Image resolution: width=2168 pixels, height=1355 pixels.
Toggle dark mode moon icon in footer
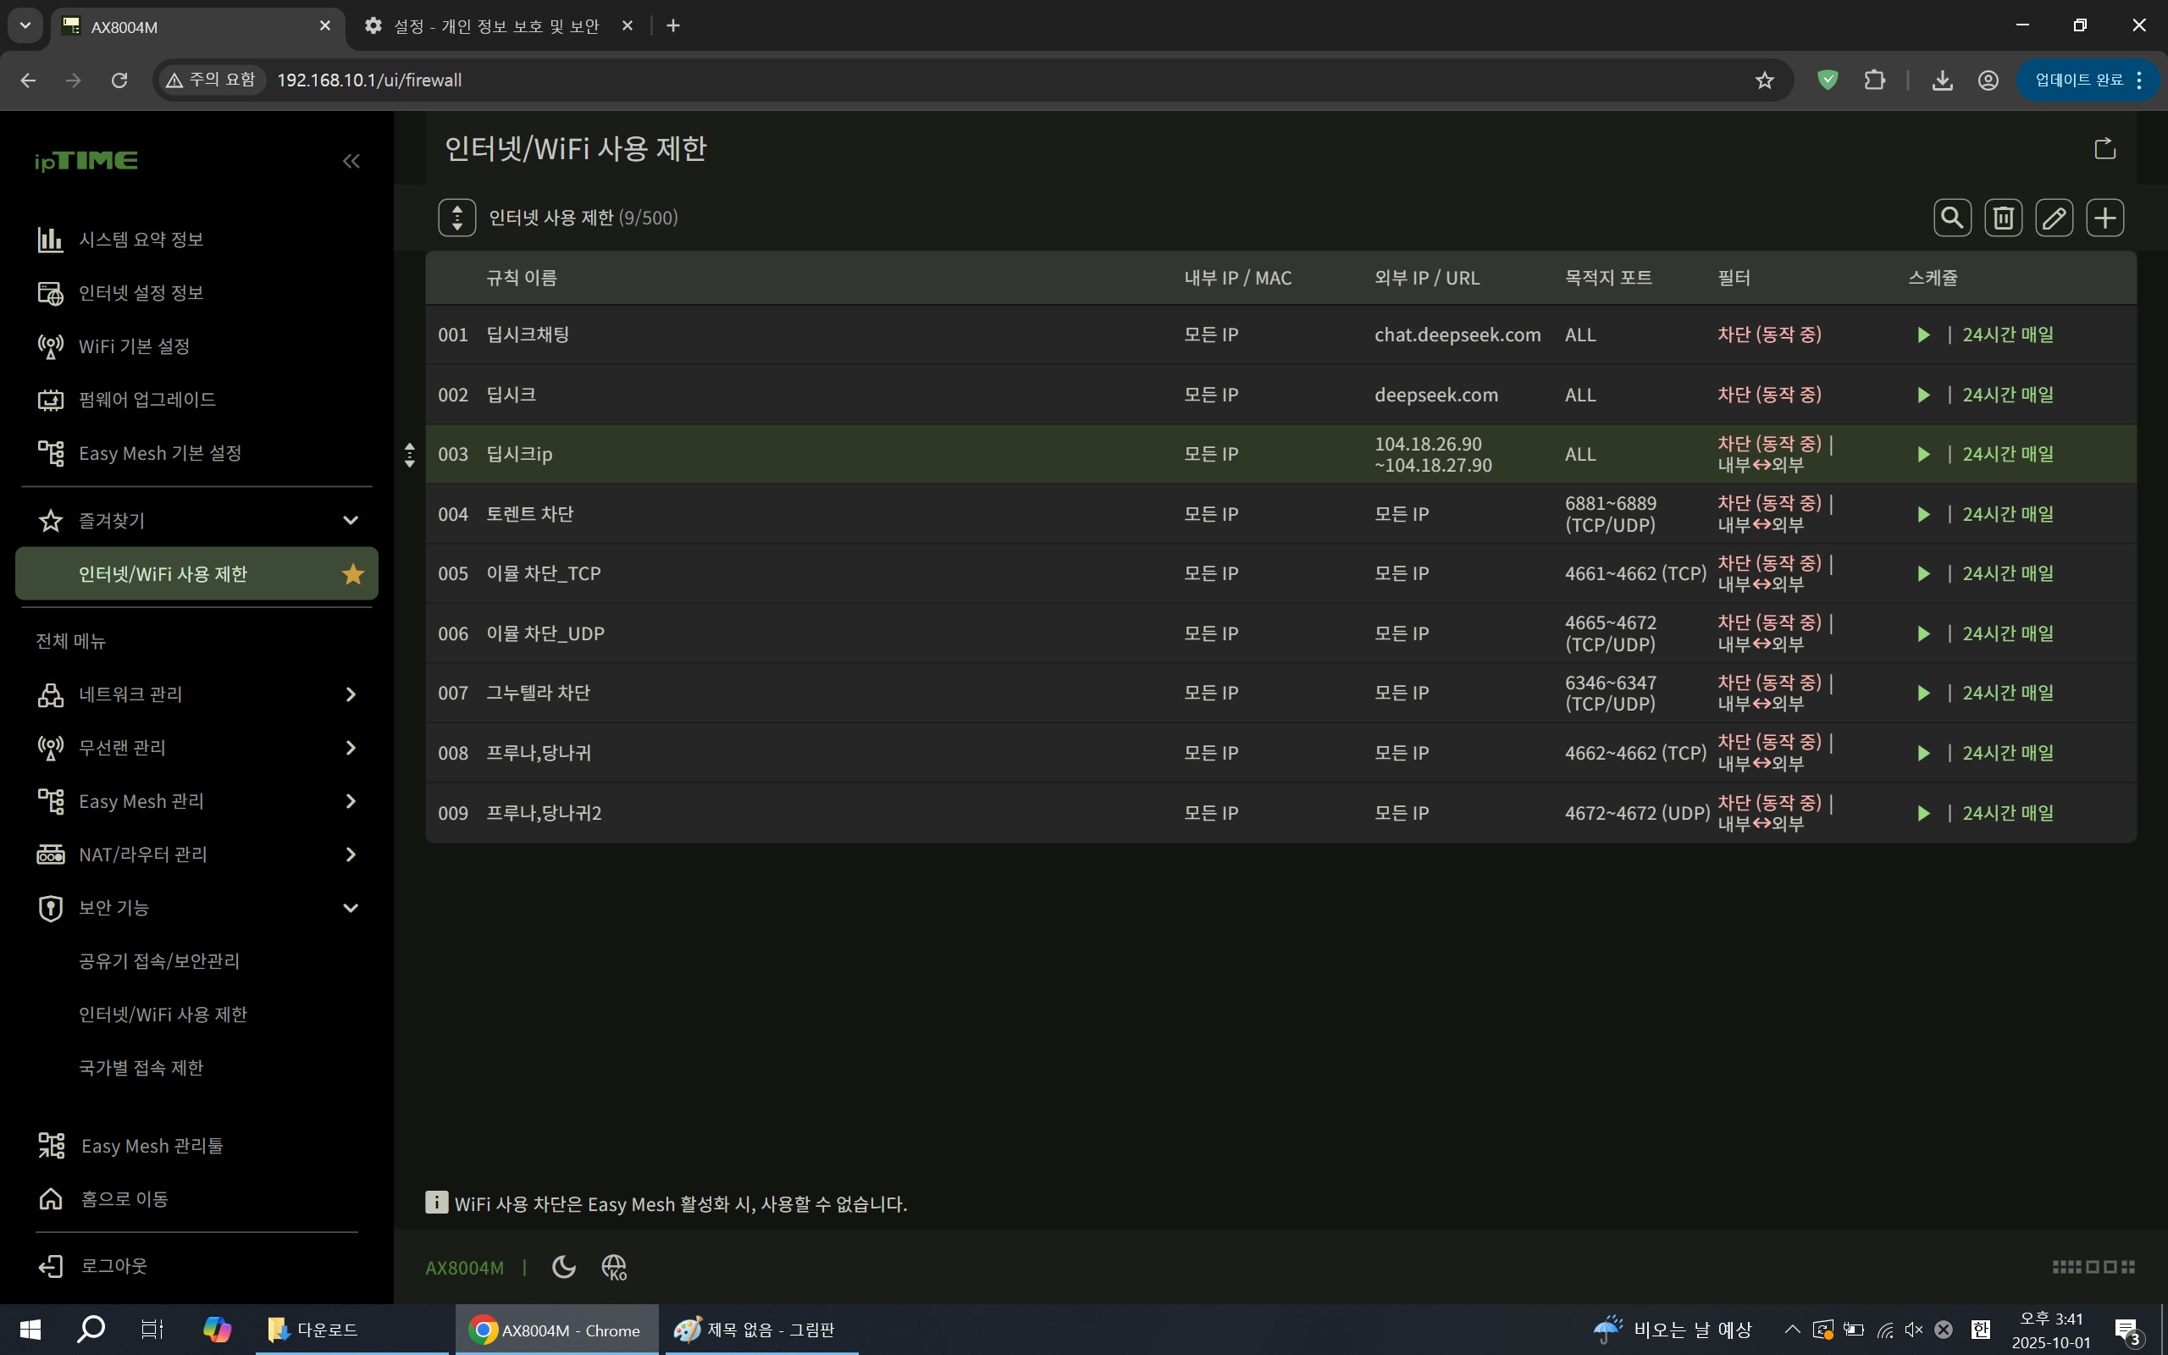coord(563,1266)
